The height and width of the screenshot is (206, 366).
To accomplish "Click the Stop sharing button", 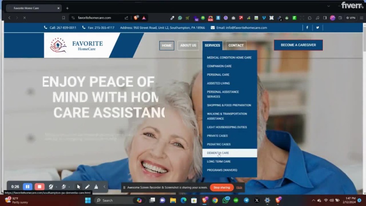I will coord(221,188).
